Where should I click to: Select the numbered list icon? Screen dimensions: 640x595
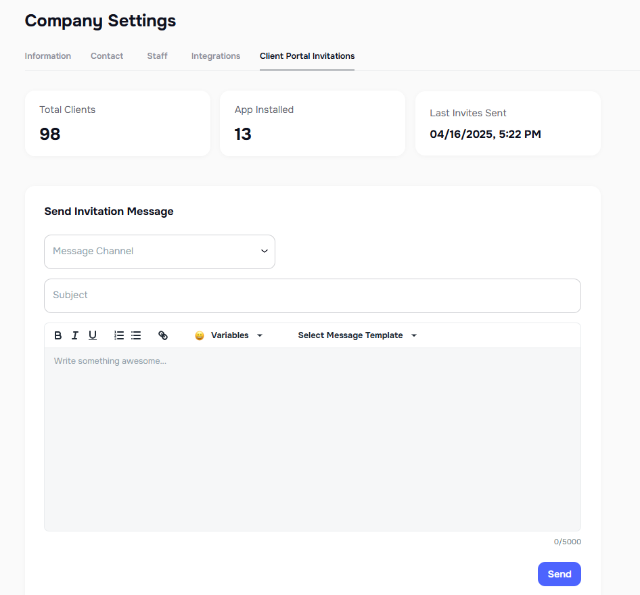(x=118, y=335)
